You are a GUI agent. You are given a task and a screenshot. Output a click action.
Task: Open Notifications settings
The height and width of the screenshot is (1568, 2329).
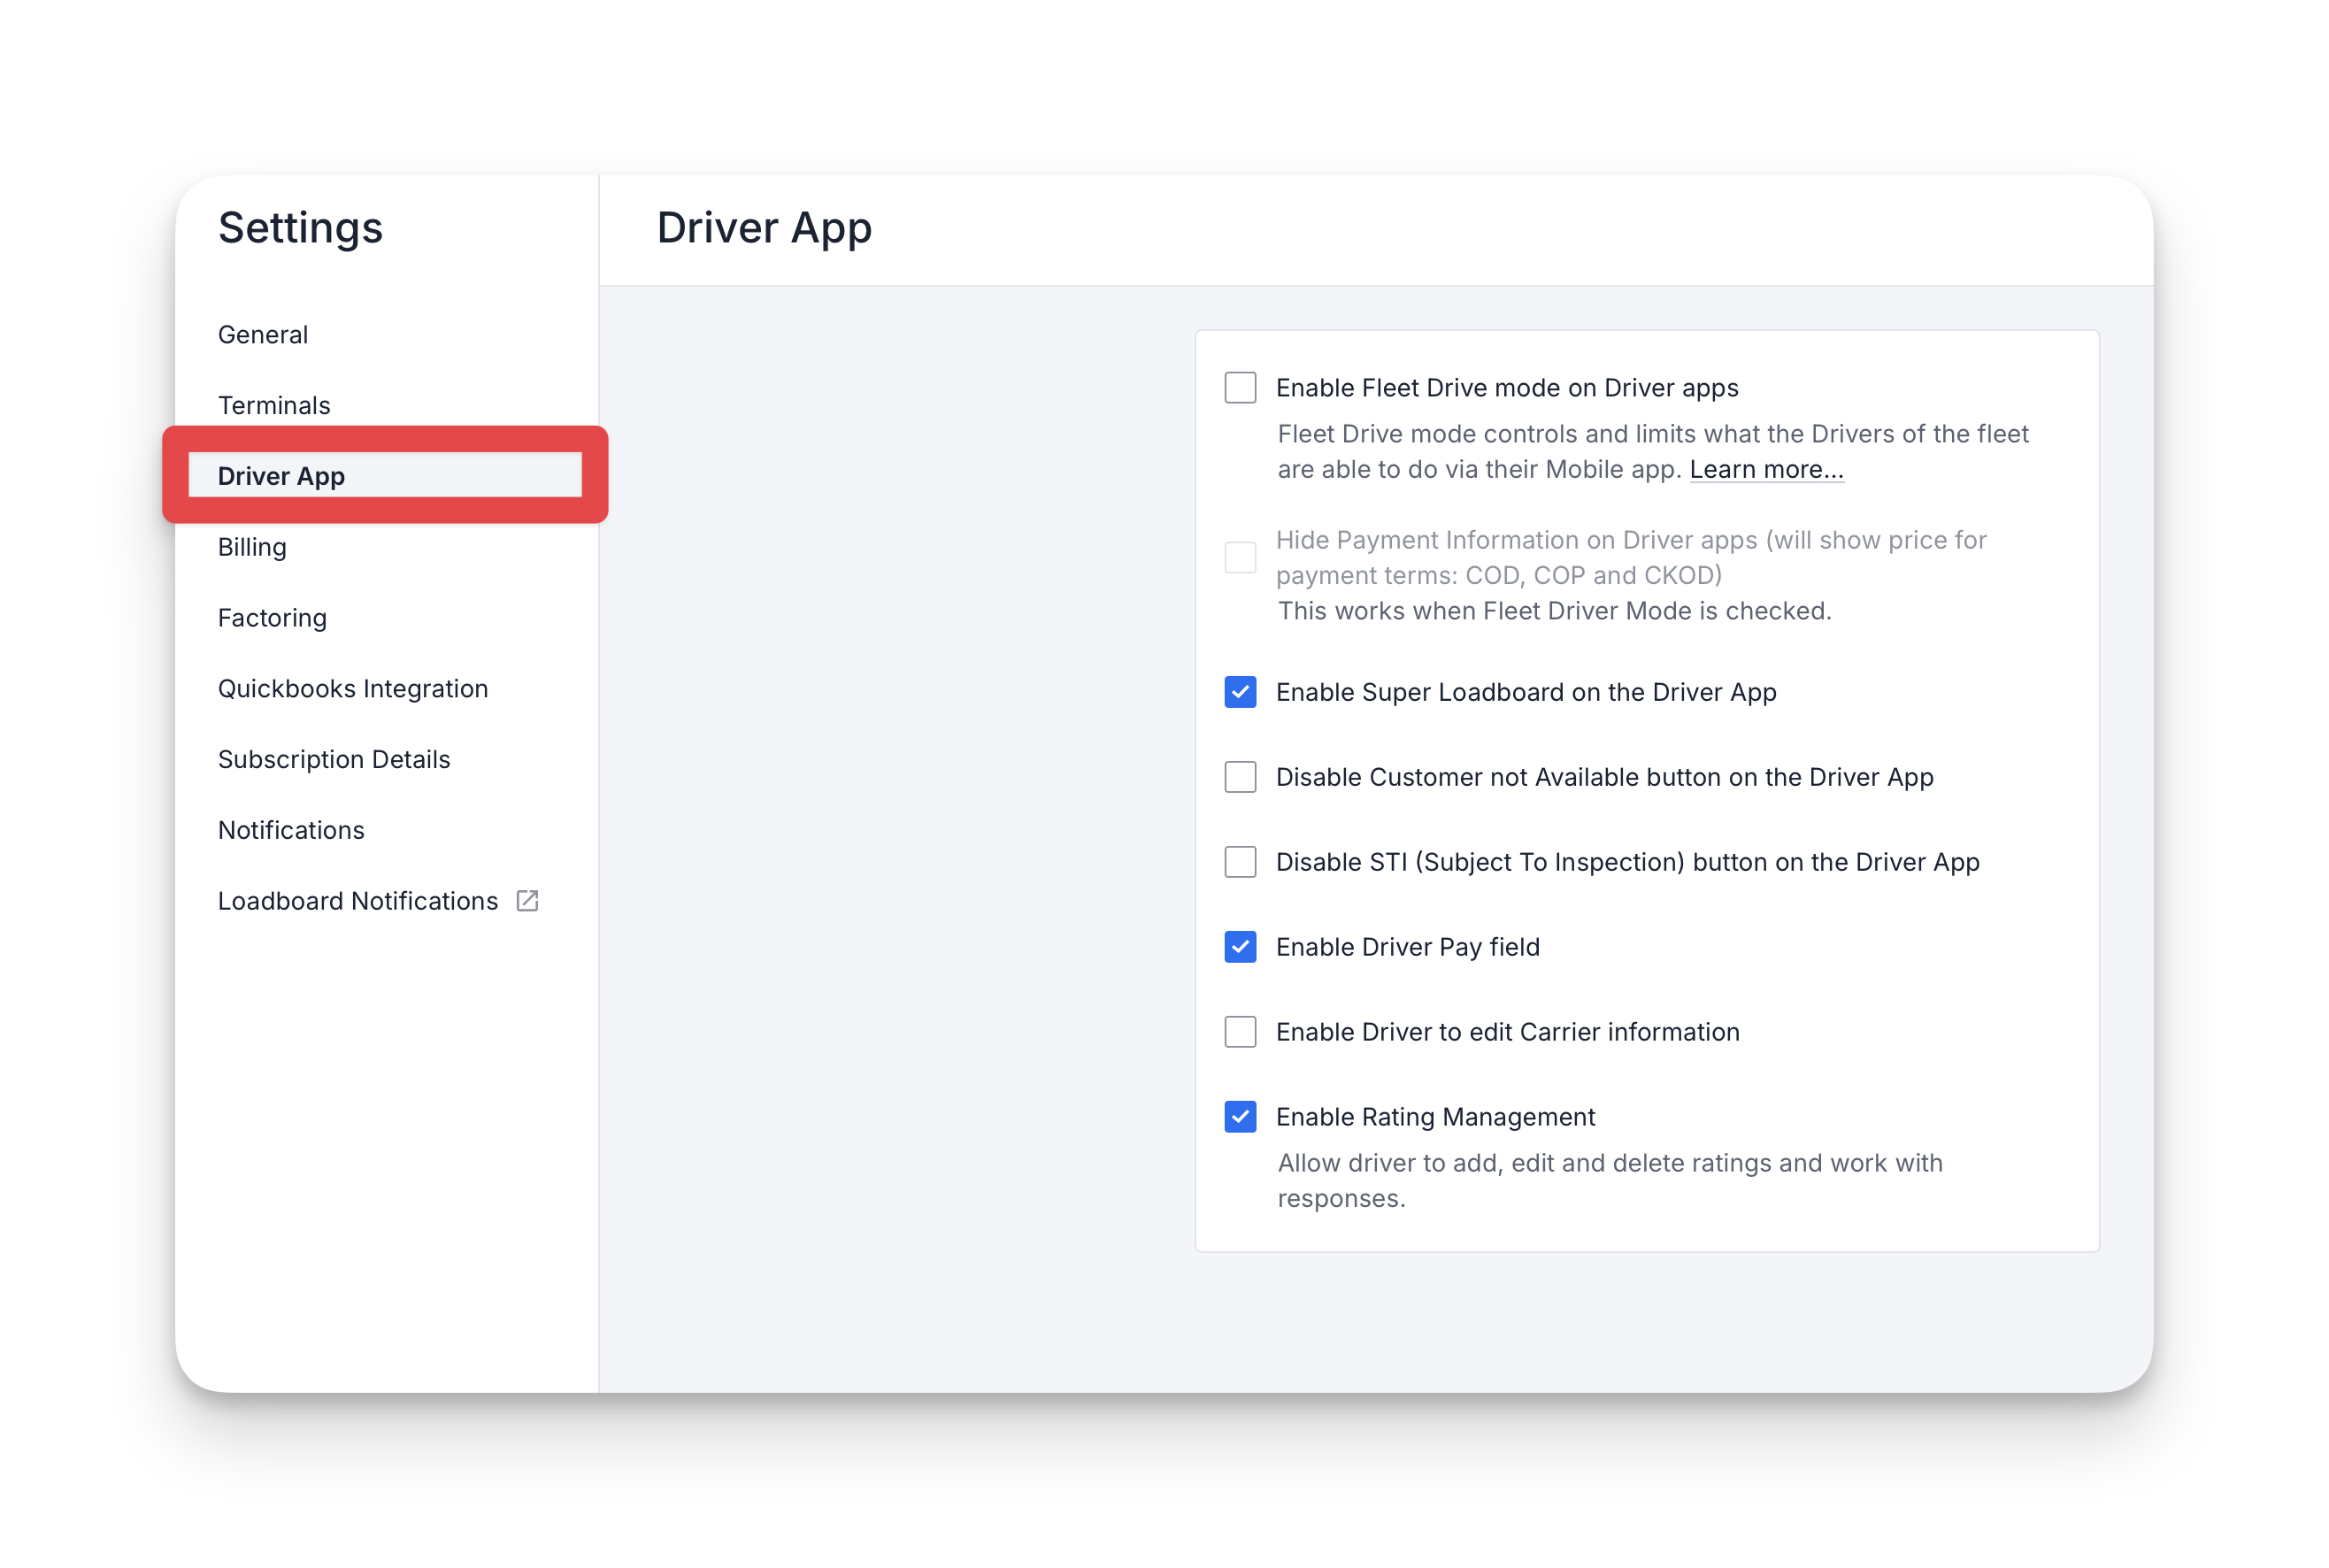(291, 830)
